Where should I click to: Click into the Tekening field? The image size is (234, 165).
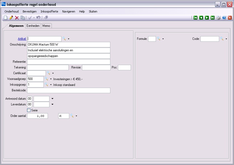pyautogui.click(x=48, y=67)
